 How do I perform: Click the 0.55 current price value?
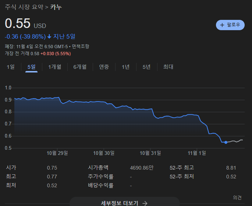[18, 23]
